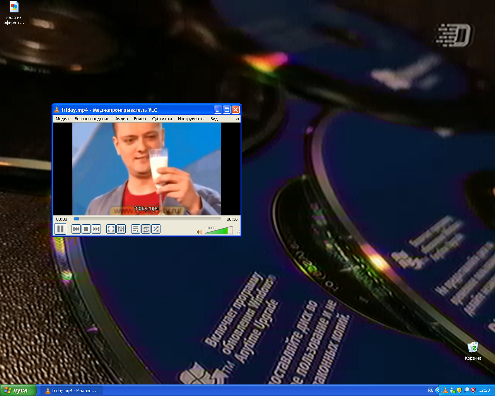
Task: Click the пуск Start button
Action: tap(18, 390)
